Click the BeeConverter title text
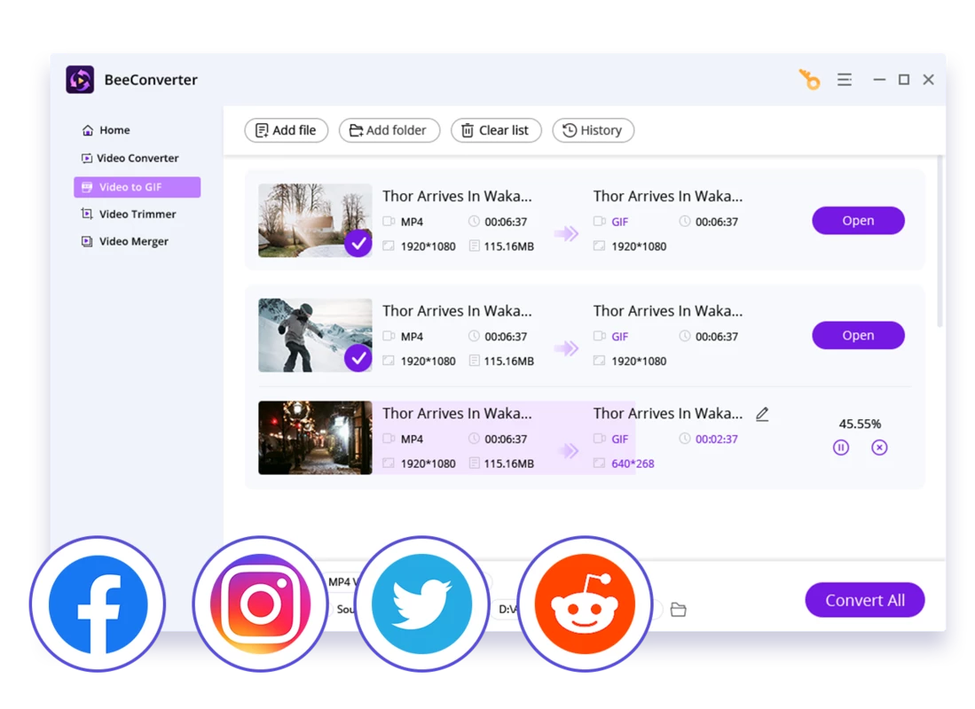 (x=151, y=80)
